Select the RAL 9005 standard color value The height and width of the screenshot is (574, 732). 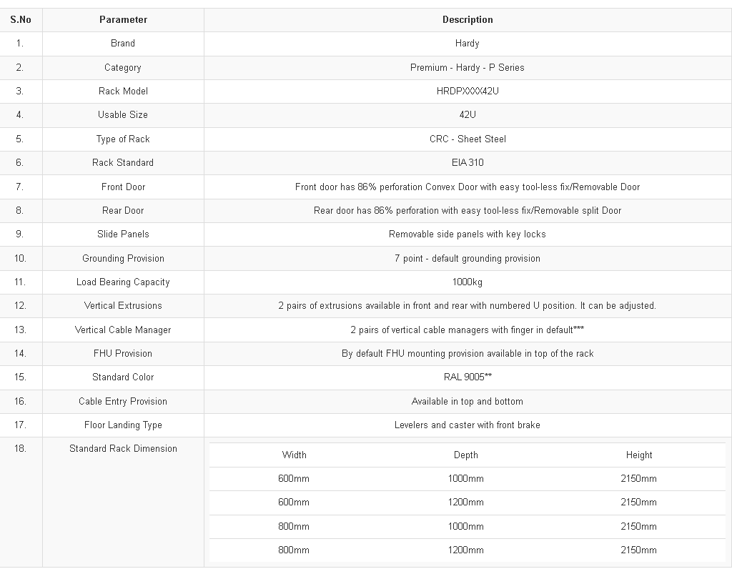(468, 377)
